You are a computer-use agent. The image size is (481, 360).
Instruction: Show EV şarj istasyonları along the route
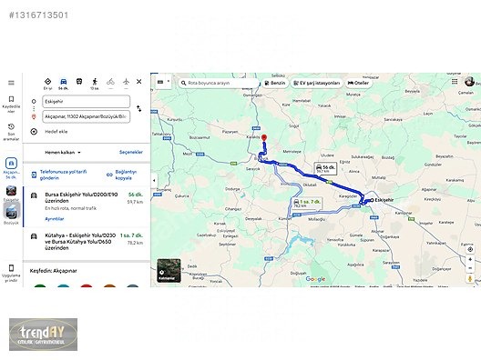[x=317, y=83]
